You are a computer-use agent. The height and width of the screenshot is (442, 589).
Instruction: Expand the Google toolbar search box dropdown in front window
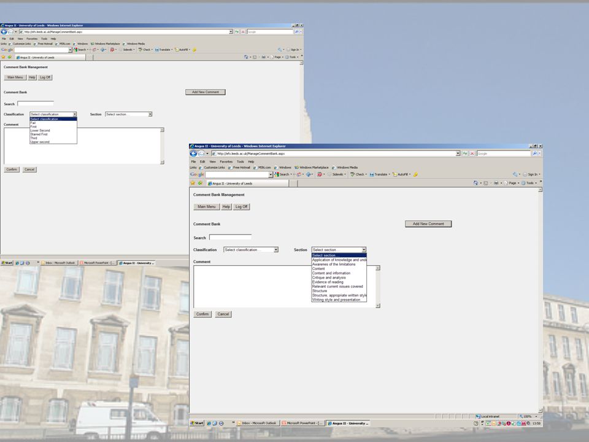271,174
